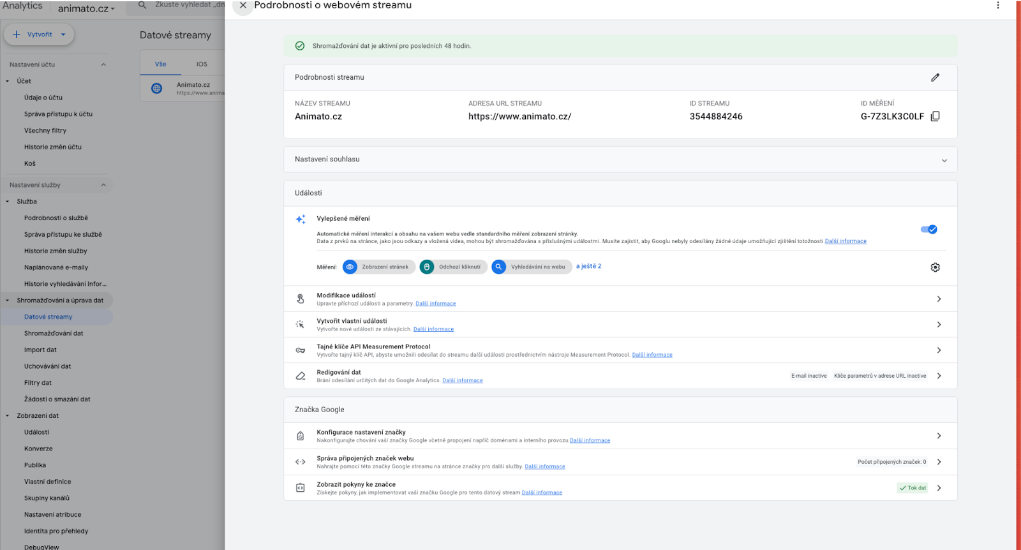Open Vytvořit vlastní události via its chevron

939,324
